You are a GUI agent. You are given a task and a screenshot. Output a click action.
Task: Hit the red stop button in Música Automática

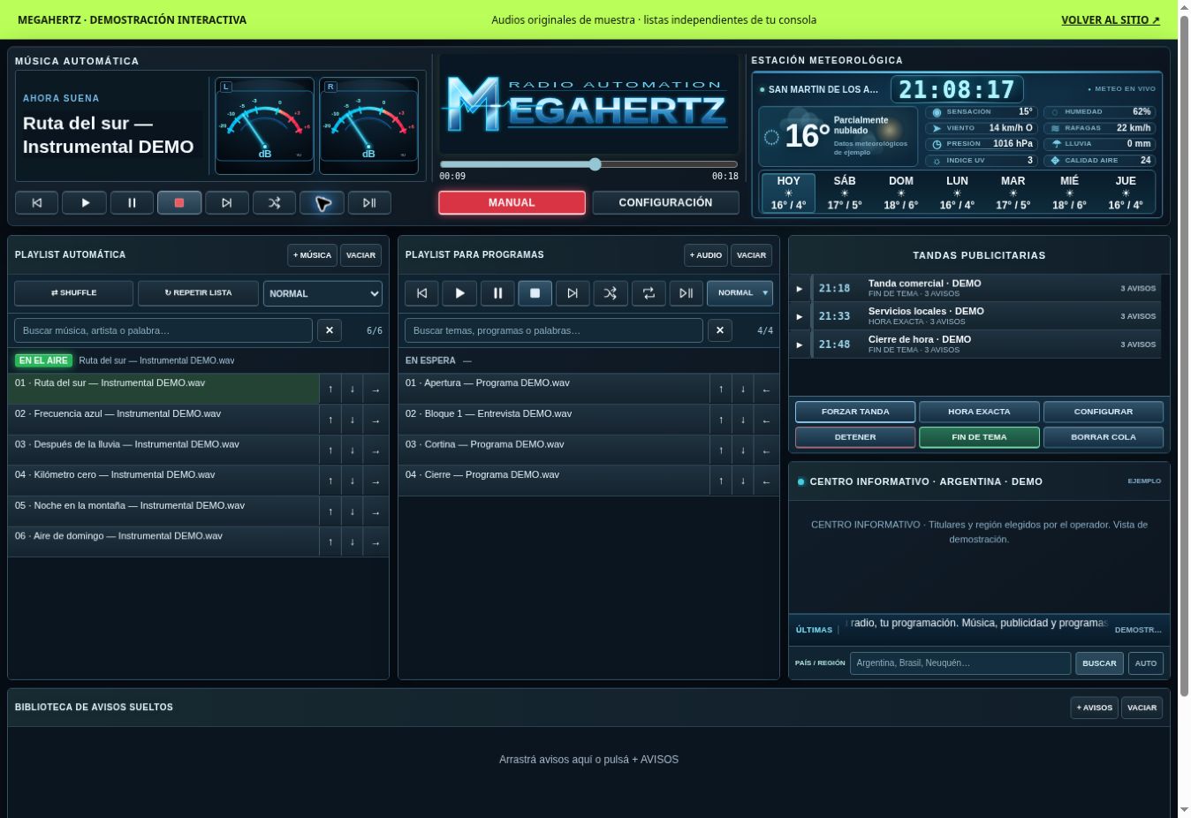pyautogui.click(x=179, y=202)
